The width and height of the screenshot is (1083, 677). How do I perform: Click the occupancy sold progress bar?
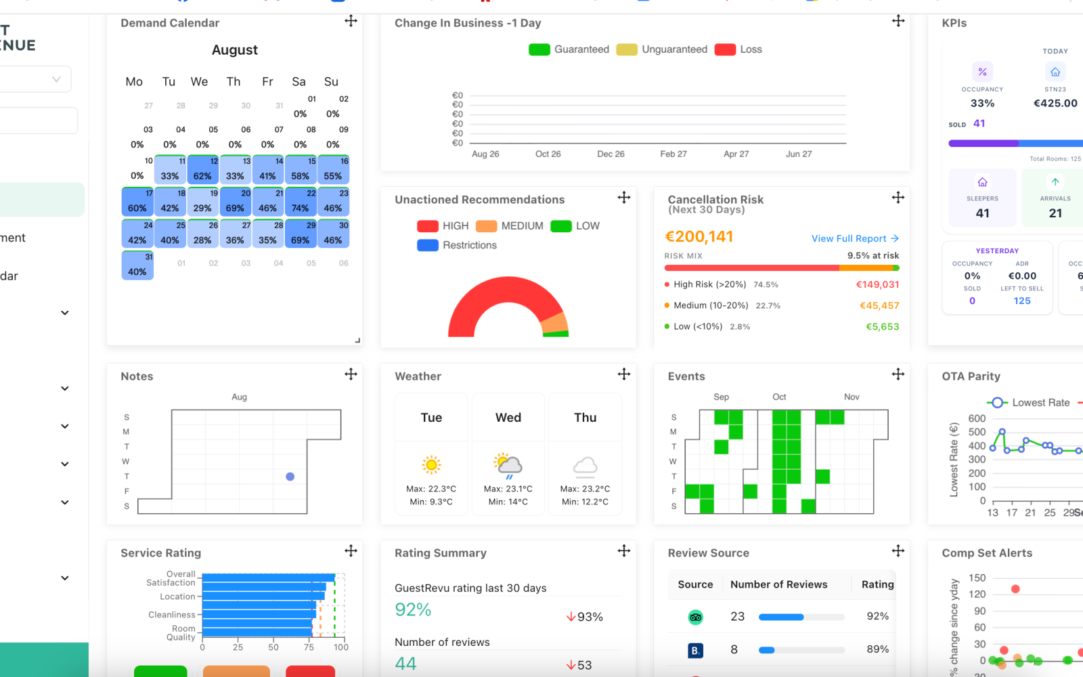(x=1015, y=144)
